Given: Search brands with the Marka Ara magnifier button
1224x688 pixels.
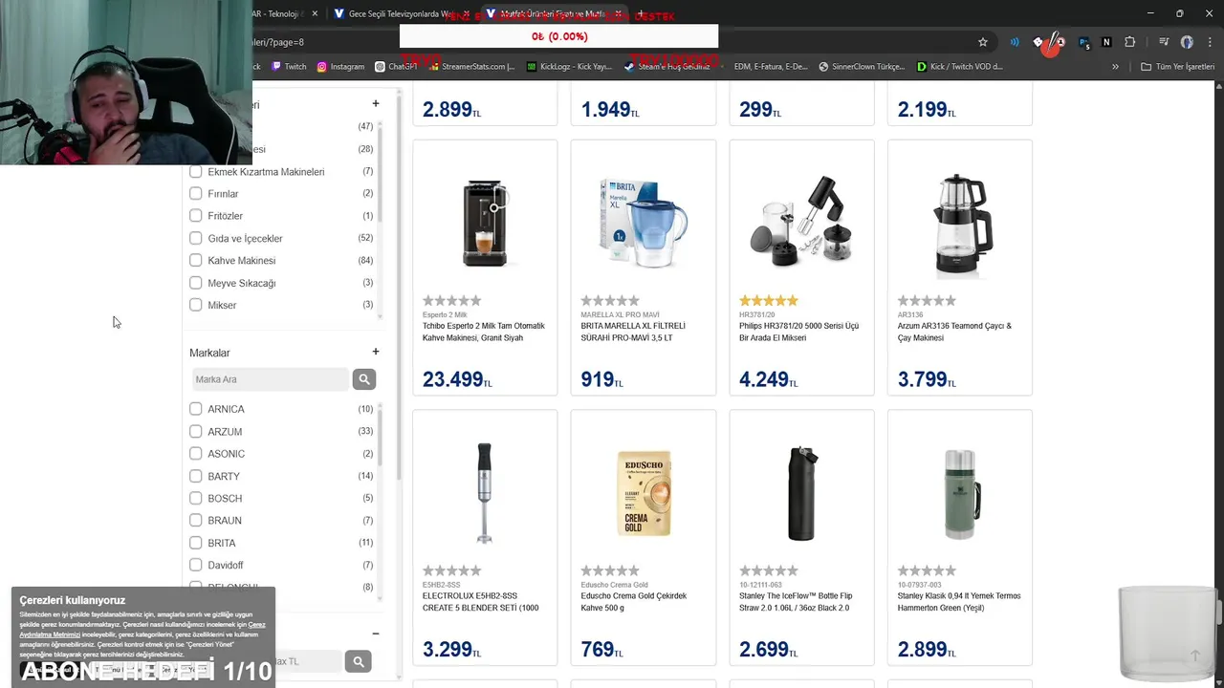Looking at the screenshot, I should click(363, 379).
